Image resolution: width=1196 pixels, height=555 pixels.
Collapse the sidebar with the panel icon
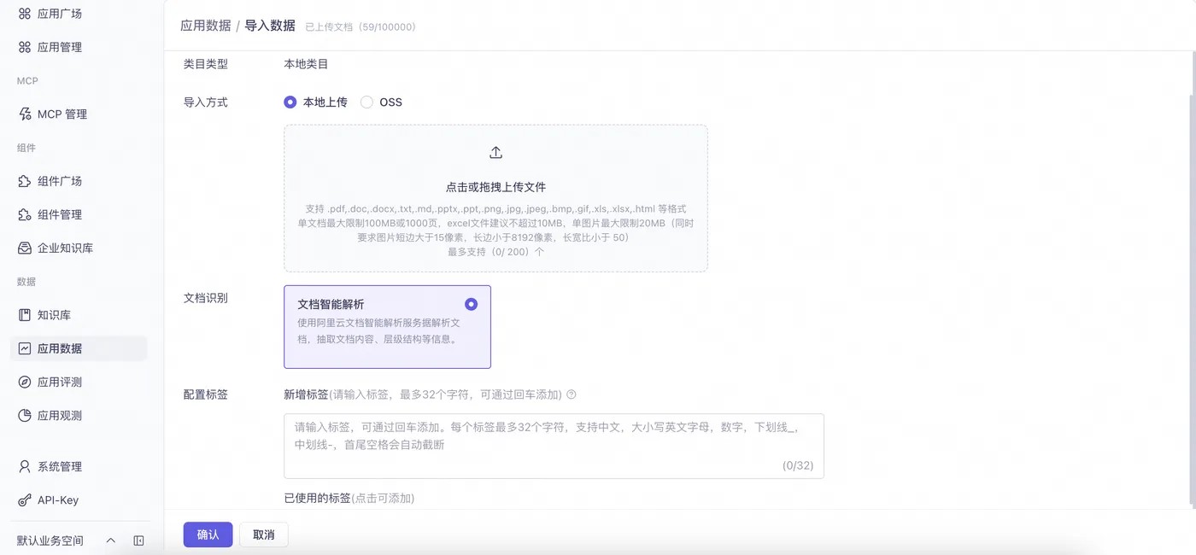pyautogui.click(x=138, y=540)
